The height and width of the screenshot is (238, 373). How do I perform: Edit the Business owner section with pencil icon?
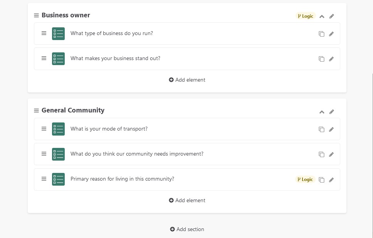(x=332, y=17)
